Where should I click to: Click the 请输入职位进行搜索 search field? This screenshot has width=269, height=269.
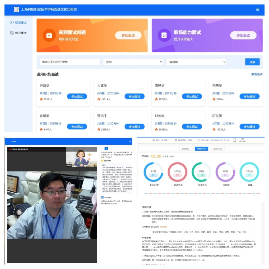pos(70,62)
